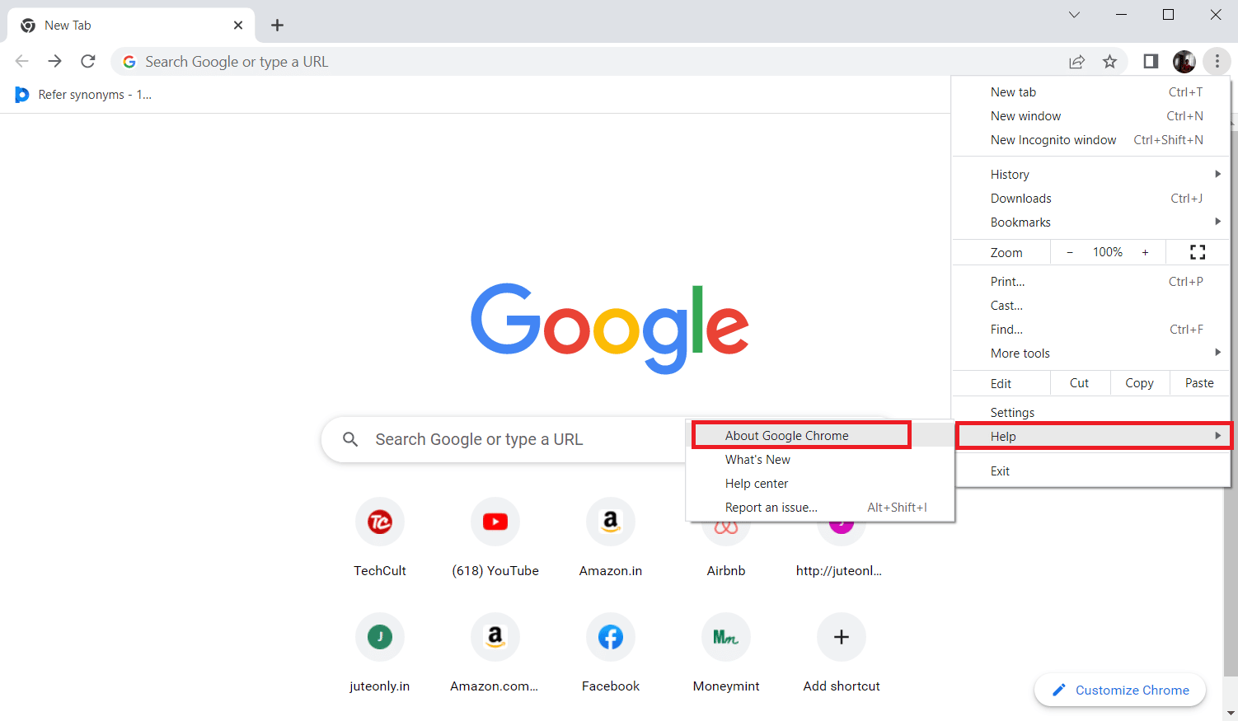
Task: Click Cut in the Edit row
Action: [1079, 383]
